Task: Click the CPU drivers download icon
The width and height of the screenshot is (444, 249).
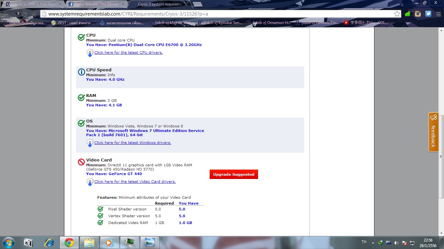Action: (90, 53)
